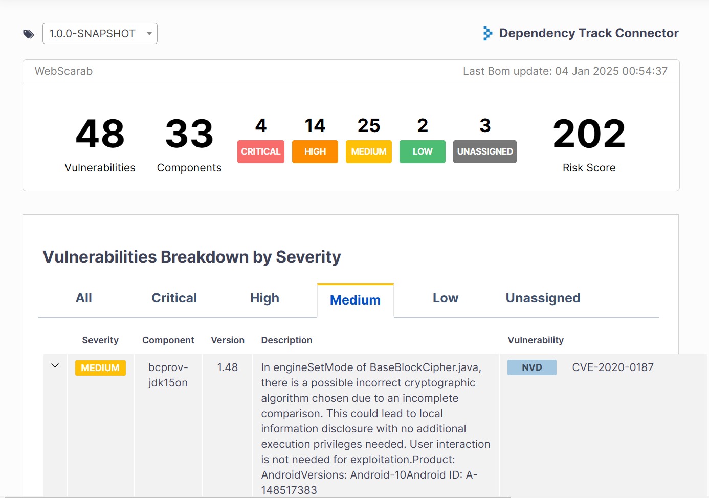Screen dimensions: 709x498
Task: Click the orange HIGH severity badge
Action: pos(315,152)
